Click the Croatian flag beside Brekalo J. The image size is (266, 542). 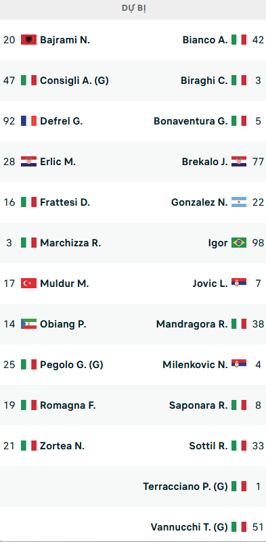click(239, 162)
